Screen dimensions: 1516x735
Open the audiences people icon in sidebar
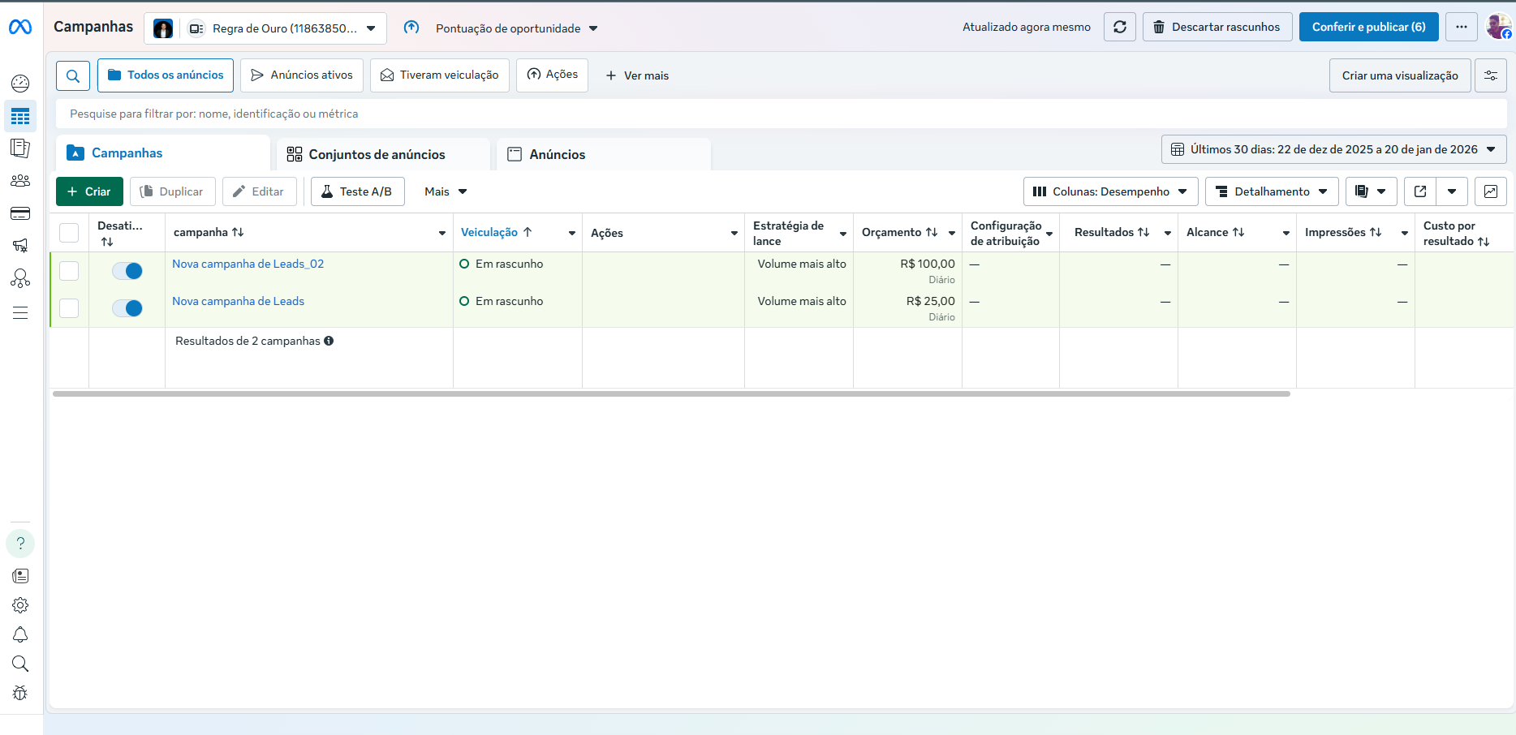pos(20,181)
